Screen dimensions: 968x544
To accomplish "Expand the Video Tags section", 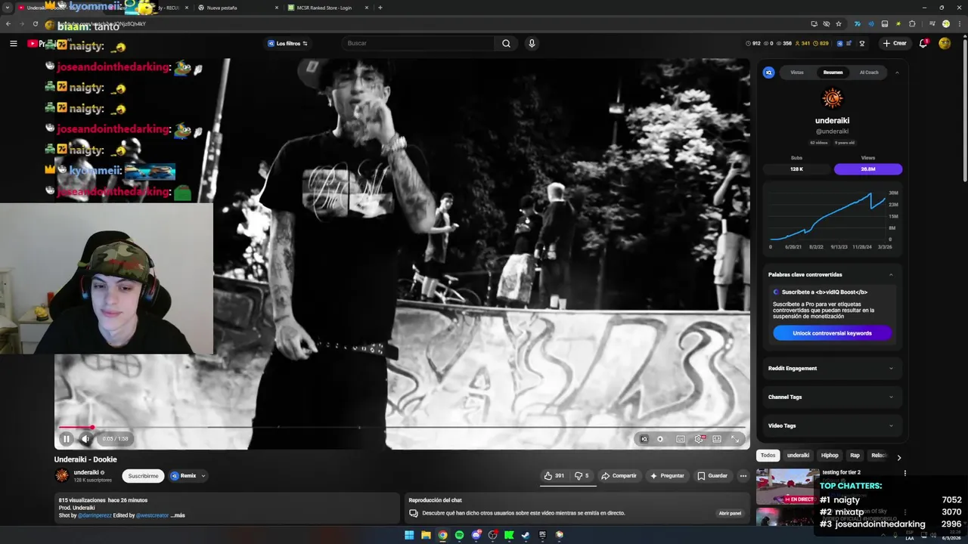I will click(832, 425).
